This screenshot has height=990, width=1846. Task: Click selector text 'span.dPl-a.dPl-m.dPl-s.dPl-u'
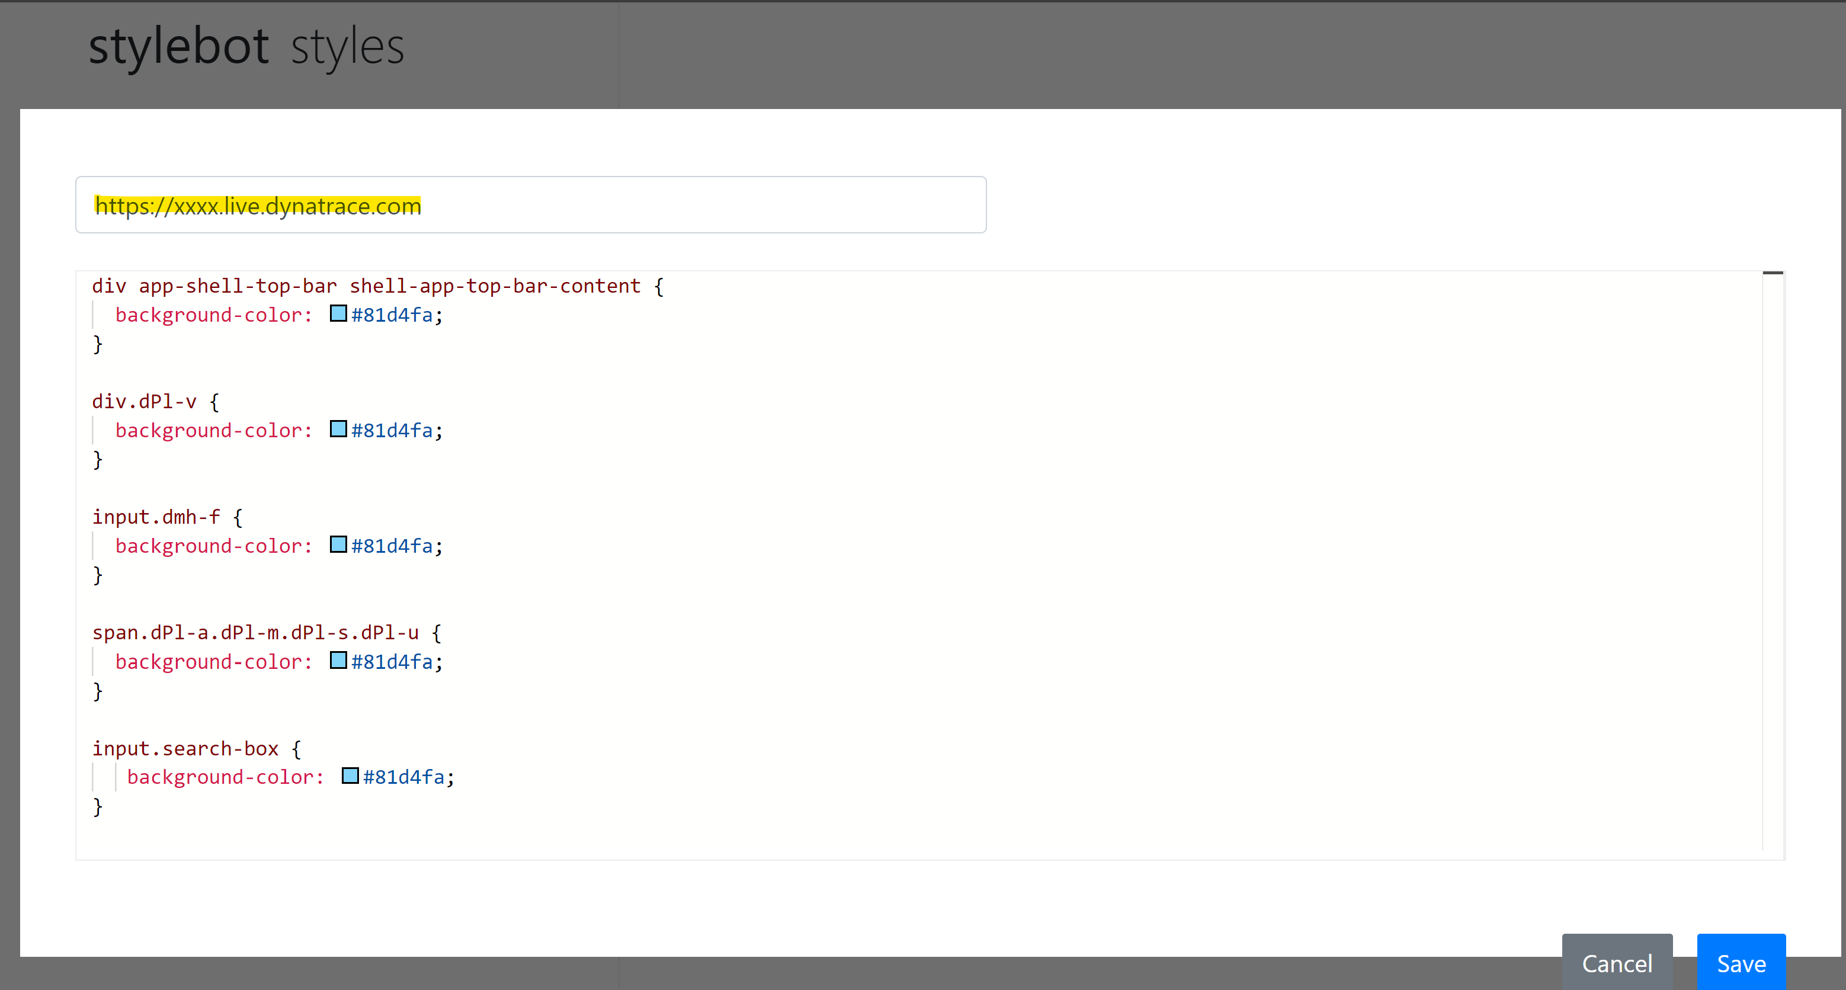point(255,632)
